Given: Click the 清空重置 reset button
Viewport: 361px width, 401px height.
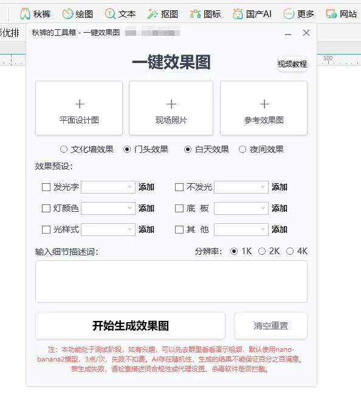Looking at the screenshot, I should click(271, 326).
